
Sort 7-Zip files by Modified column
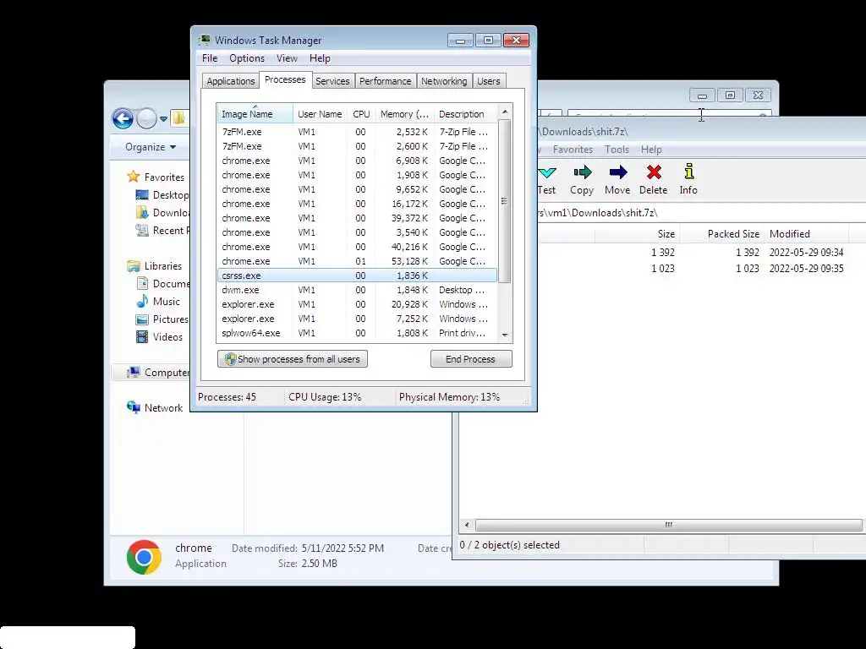(806, 234)
